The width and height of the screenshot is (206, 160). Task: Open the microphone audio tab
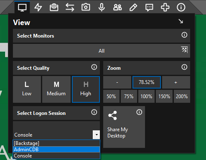(x=102, y=7)
